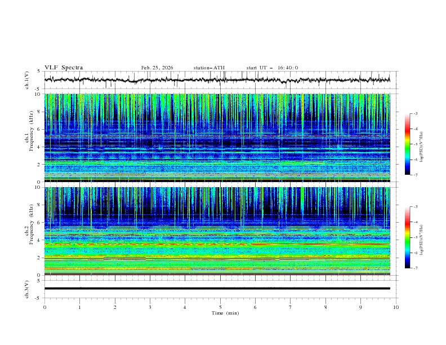The width and height of the screenshot is (446, 345).
Task: Click the "7" label on the Time axis
Action: 291,307
